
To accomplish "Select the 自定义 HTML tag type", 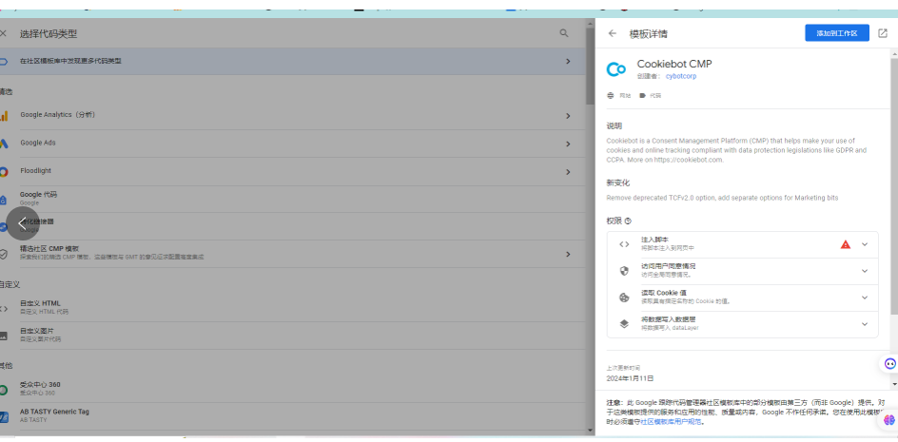I will coord(293,307).
